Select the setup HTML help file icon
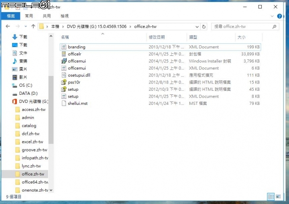 [64, 89]
